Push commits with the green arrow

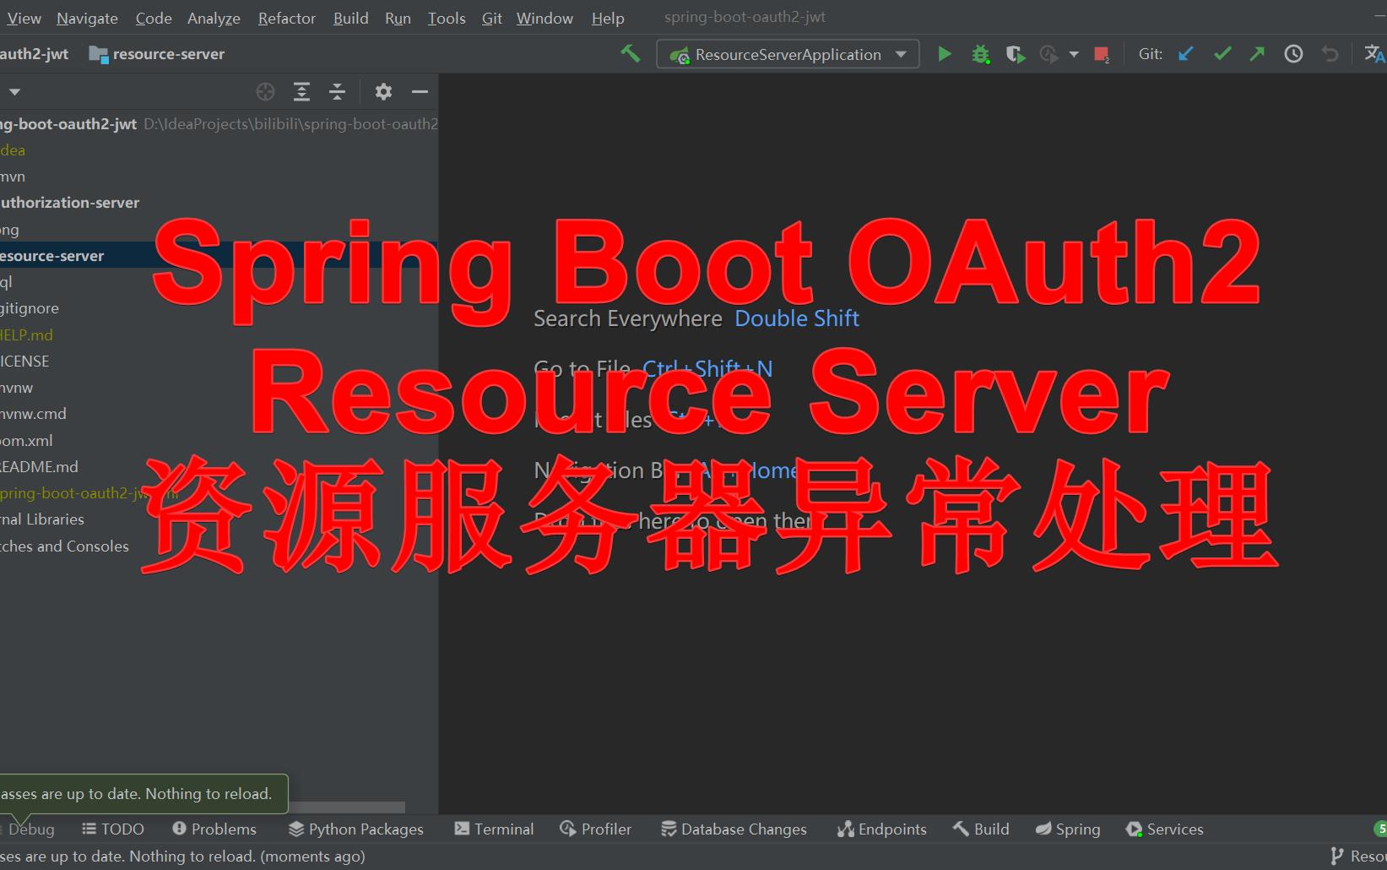pos(1257,53)
